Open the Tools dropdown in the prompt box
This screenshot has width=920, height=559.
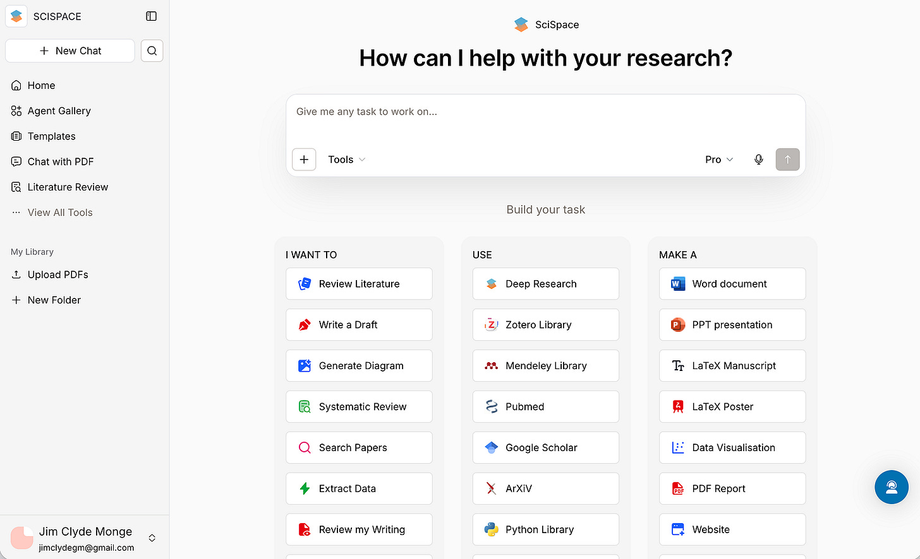pos(347,160)
